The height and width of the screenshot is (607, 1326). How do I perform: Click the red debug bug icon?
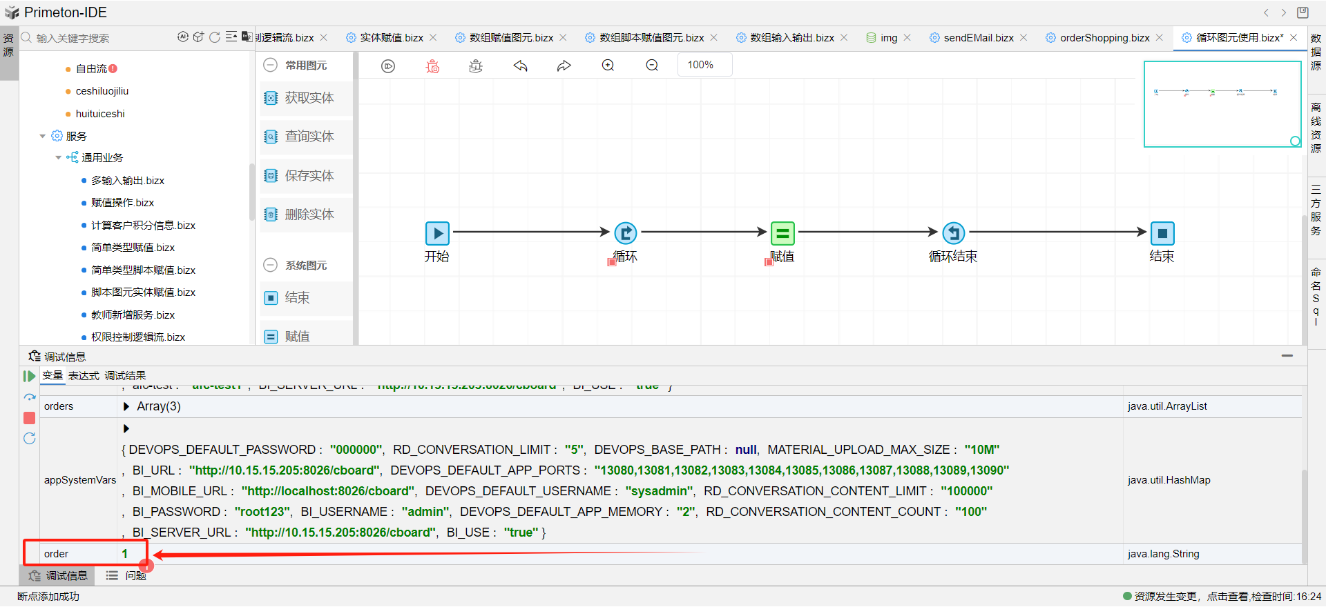point(432,66)
